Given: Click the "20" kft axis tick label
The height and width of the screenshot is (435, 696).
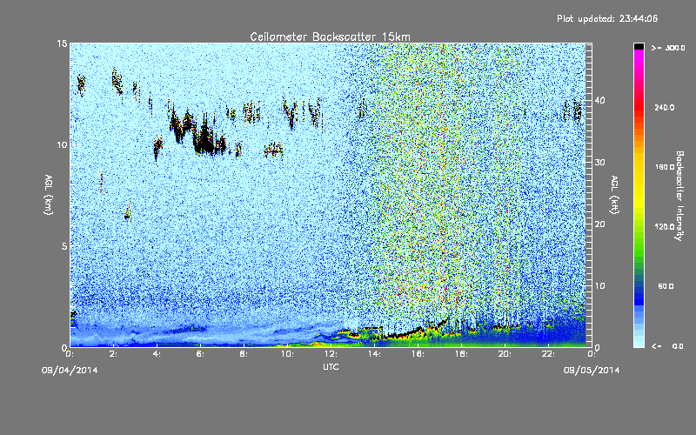Looking at the screenshot, I should 599,224.
